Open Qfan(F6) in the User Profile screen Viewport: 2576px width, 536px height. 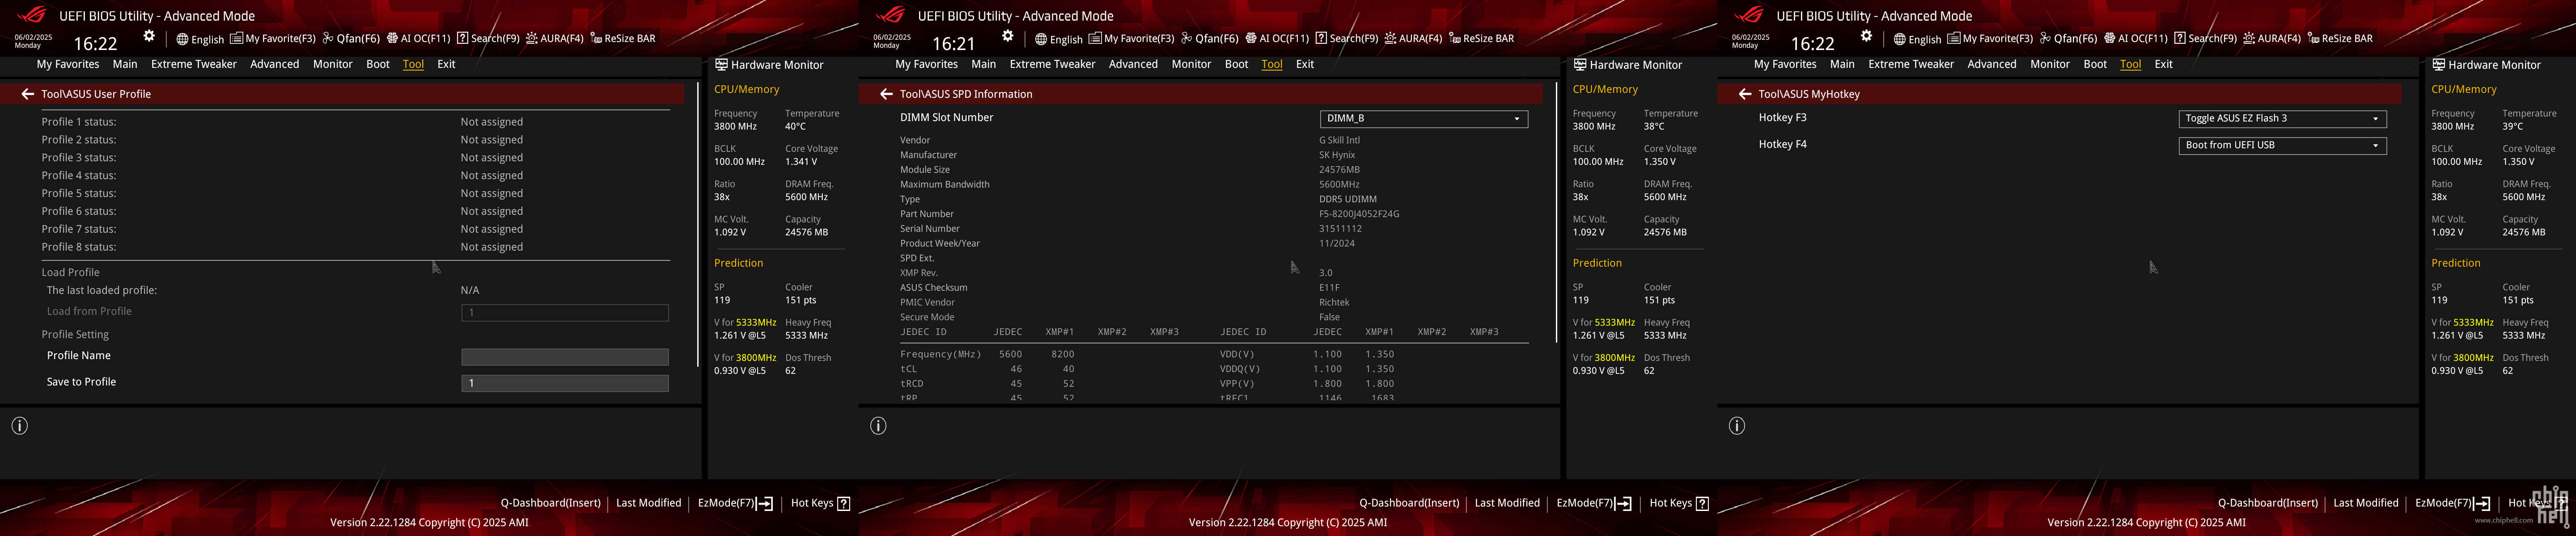pyautogui.click(x=351, y=39)
